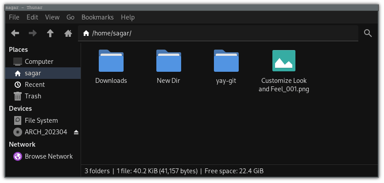Open the View menu

tap(52, 17)
